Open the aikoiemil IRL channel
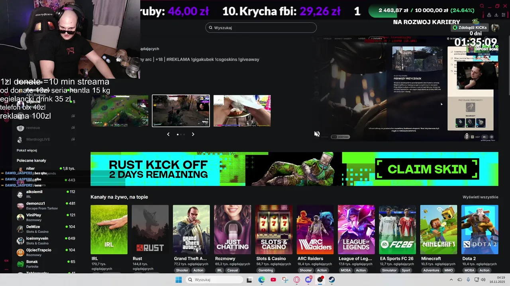Viewport: 510px width, 286px height. [x=45, y=194]
